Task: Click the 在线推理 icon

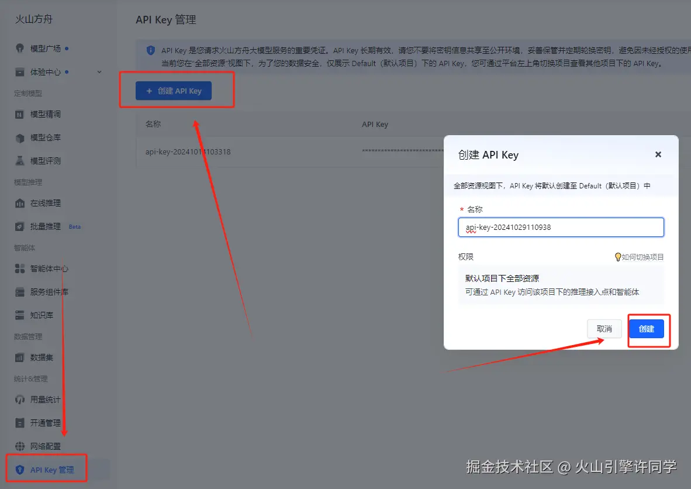Action: (x=20, y=204)
